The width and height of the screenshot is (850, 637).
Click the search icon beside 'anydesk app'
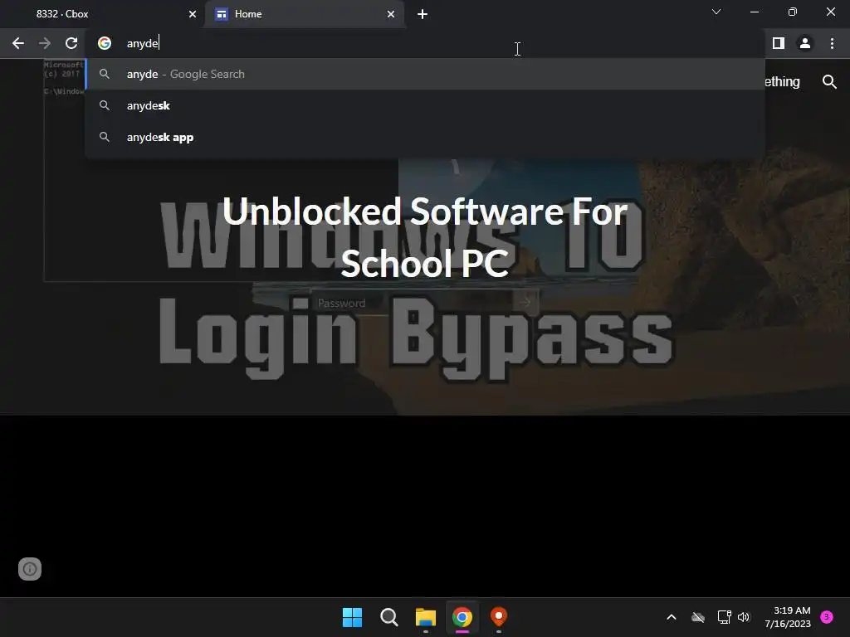click(x=105, y=137)
